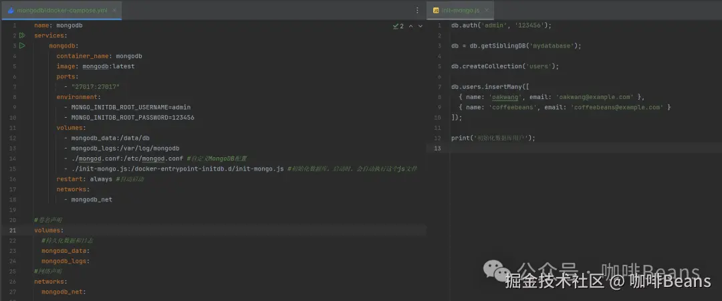Click the ./mongod.conf:/etc/mongod.conf volume entry

point(127,159)
